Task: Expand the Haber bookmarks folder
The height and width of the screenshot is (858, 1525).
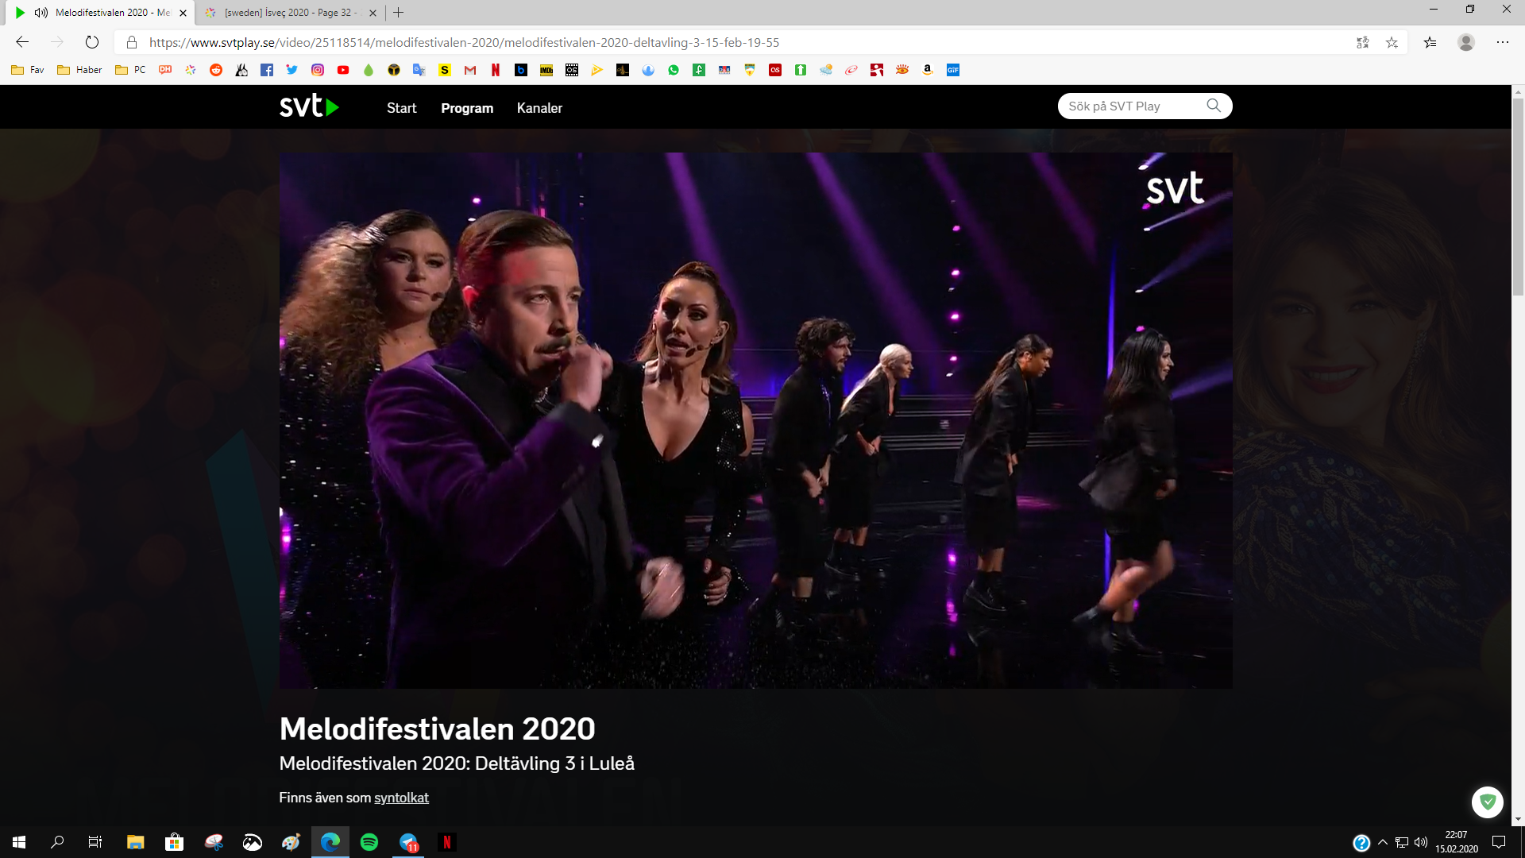Action: pos(79,70)
